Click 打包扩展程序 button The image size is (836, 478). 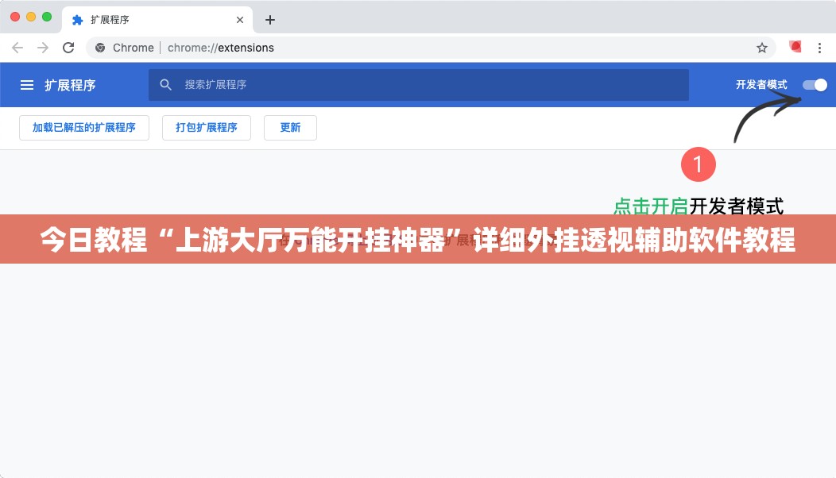tap(207, 128)
